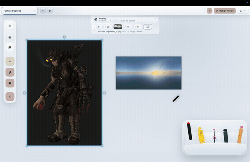Rewind to history state 6 move
Viewport: 250px width, 162px height.
tap(137, 27)
